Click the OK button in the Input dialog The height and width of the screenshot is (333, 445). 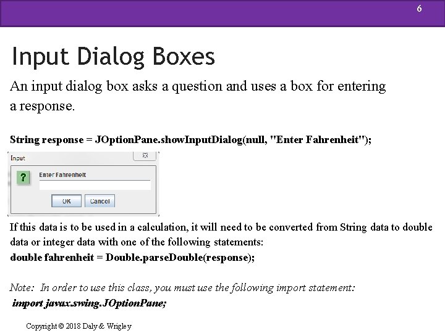tap(66, 201)
